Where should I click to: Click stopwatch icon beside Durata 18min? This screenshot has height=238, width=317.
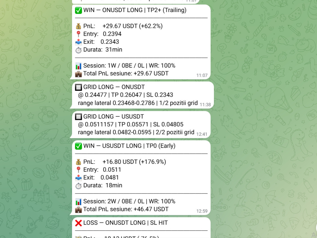tap(78, 186)
